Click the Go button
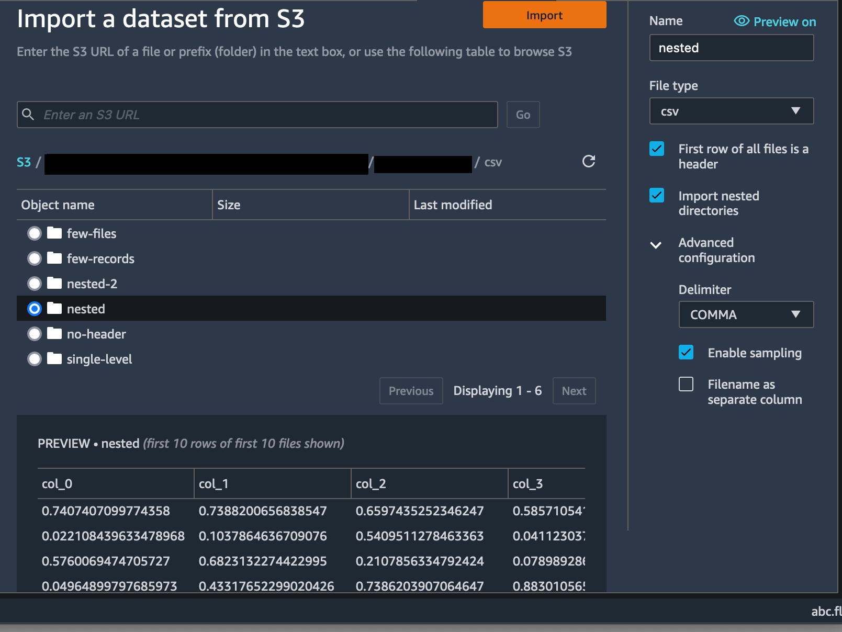 (523, 115)
